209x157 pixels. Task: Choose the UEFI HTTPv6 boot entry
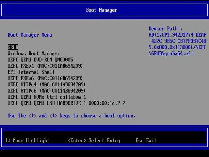[46, 91]
